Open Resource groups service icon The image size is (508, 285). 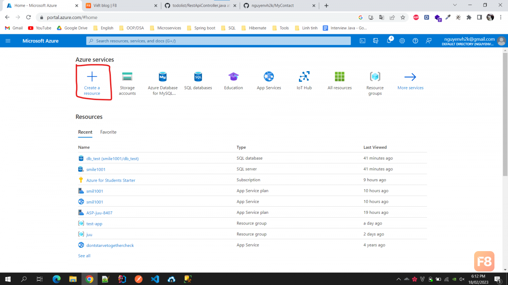pyautogui.click(x=375, y=77)
